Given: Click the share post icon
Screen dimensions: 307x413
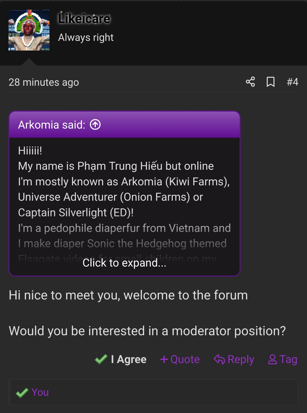Looking at the screenshot, I should [x=250, y=82].
